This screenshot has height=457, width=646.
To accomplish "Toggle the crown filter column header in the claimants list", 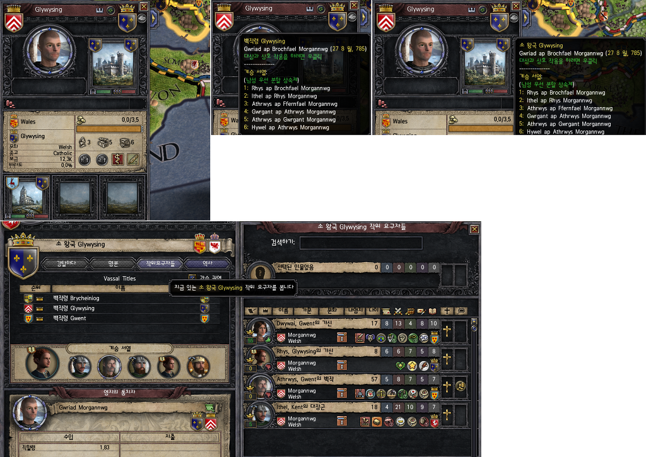I will point(266,311).
